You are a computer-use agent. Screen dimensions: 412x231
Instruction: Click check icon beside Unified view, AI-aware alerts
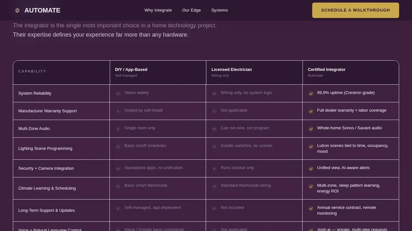(x=311, y=169)
